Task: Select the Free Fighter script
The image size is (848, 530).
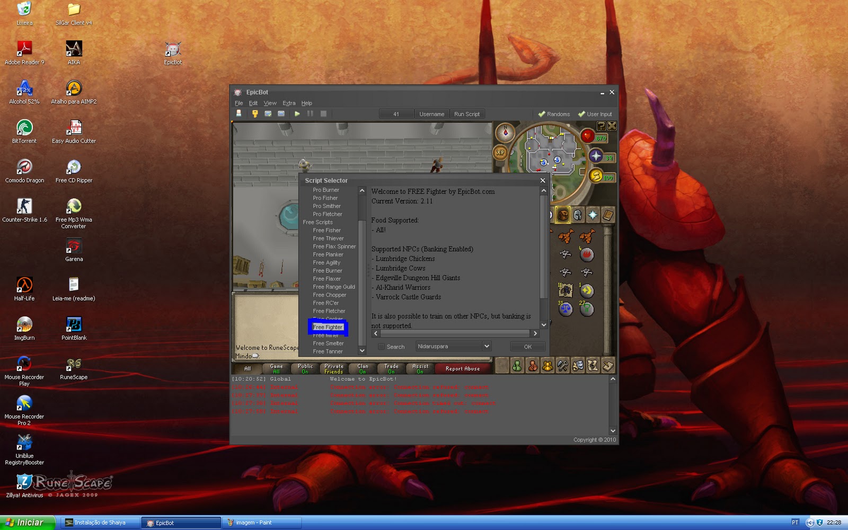Action: [x=328, y=327]
